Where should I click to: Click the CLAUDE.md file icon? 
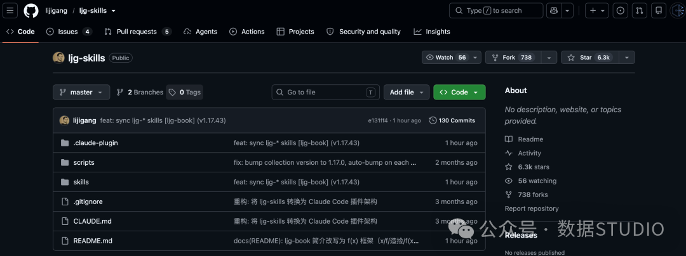(65, 221)
